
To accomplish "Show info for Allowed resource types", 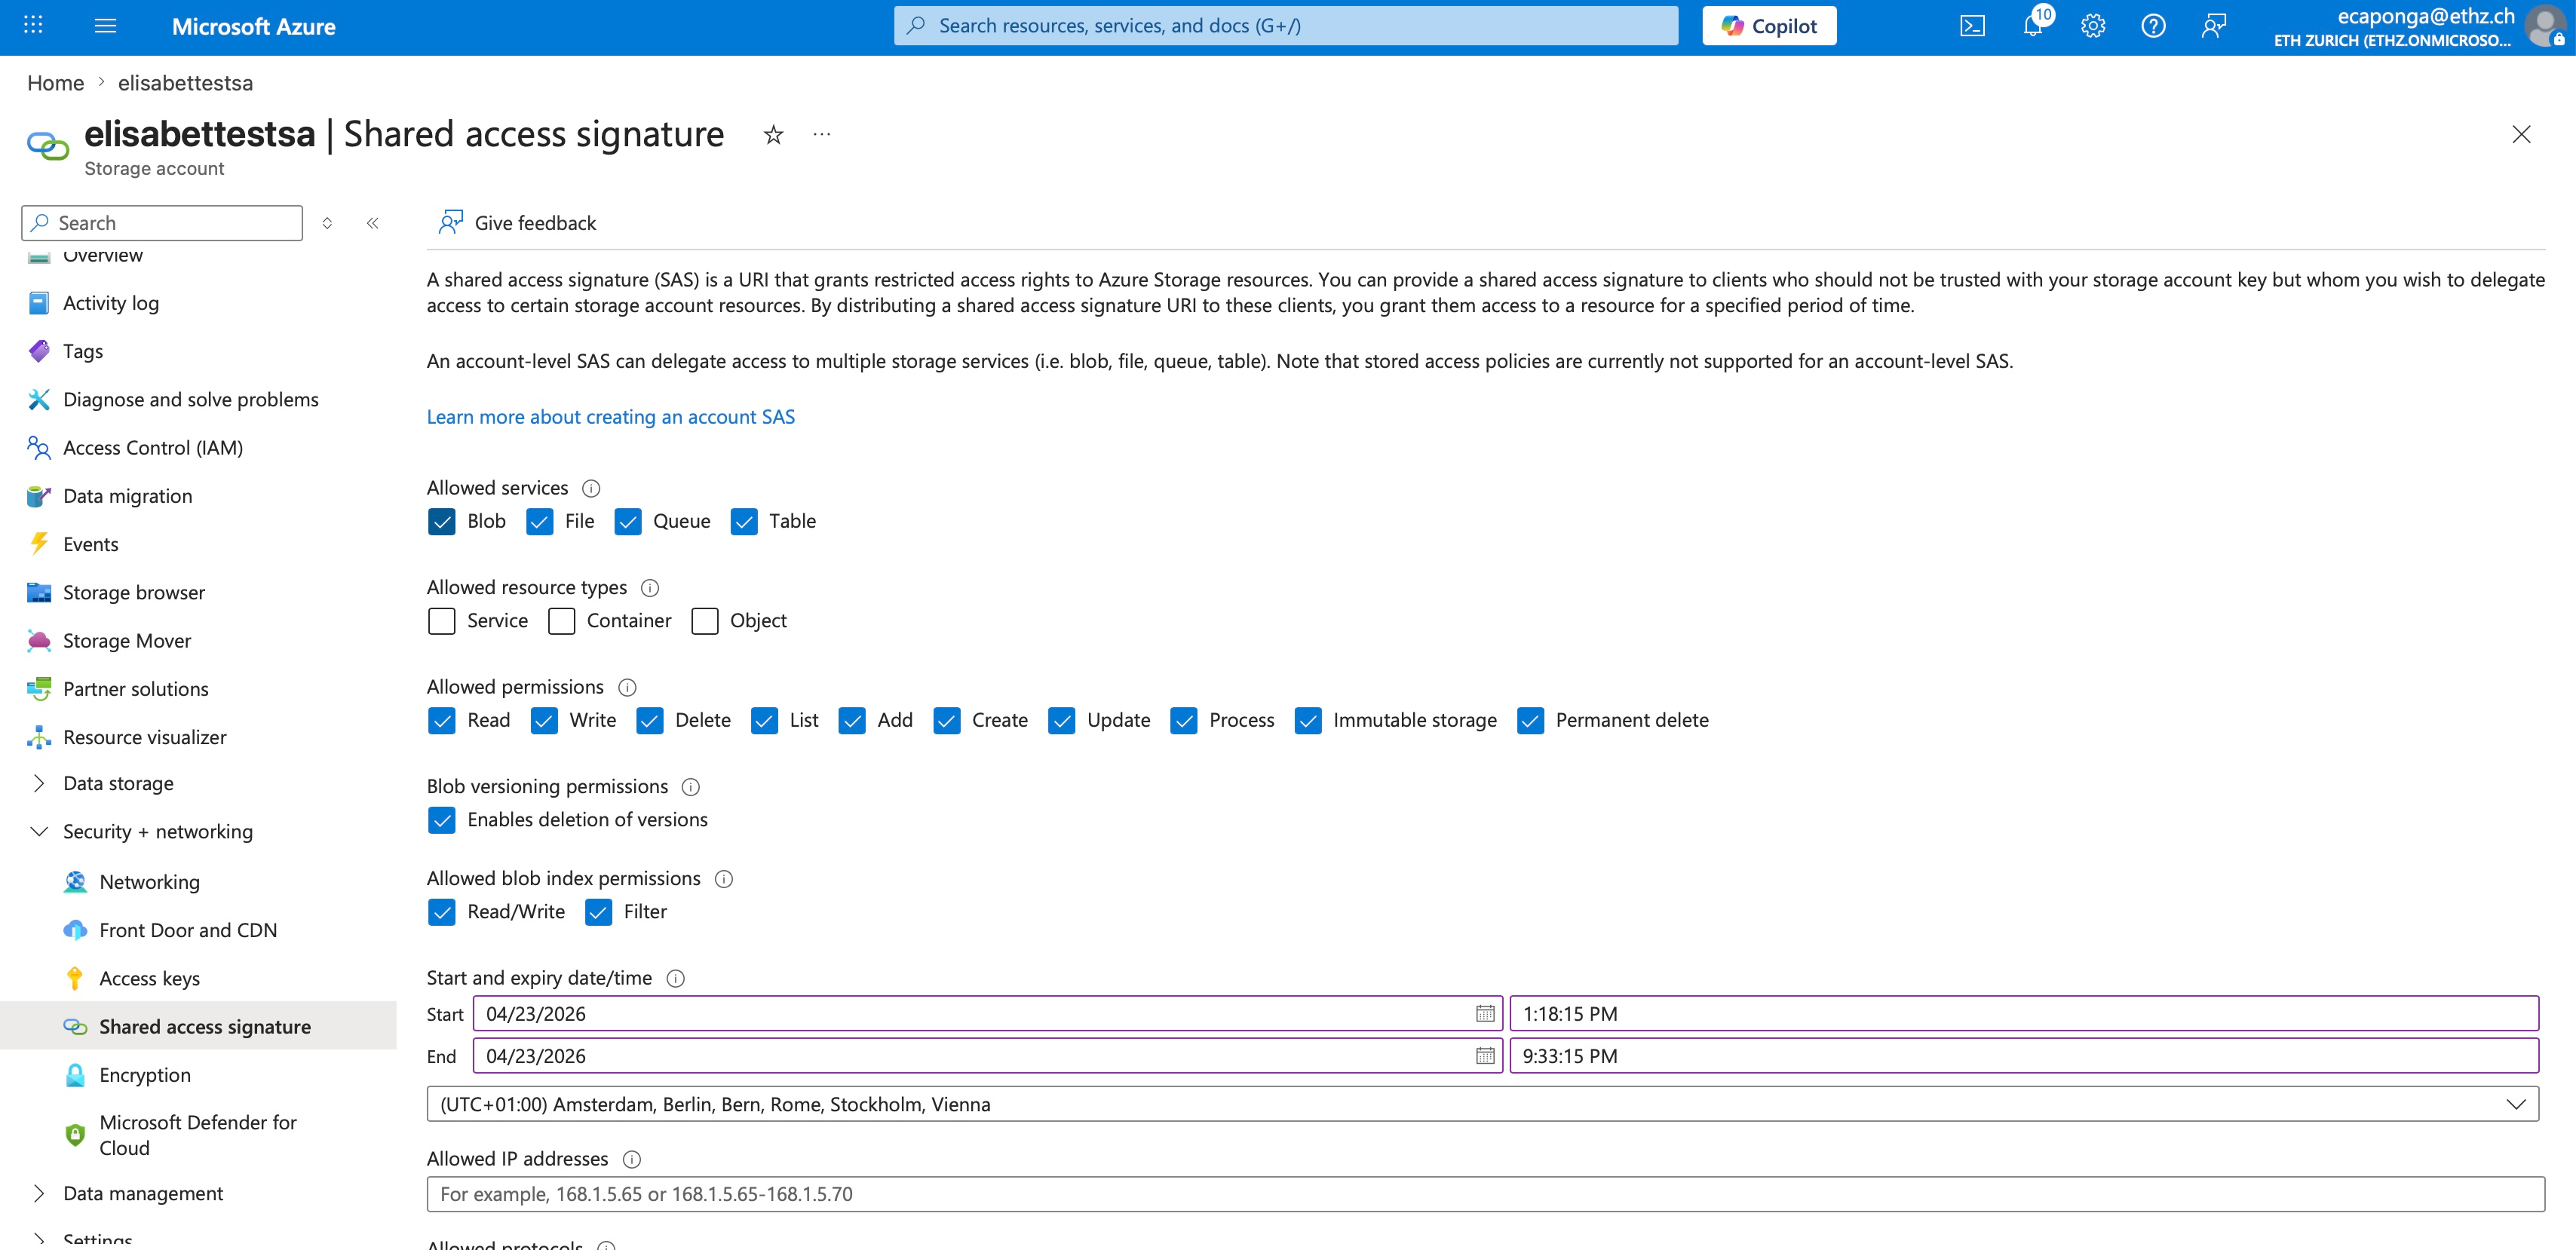I will pos(650,588).
